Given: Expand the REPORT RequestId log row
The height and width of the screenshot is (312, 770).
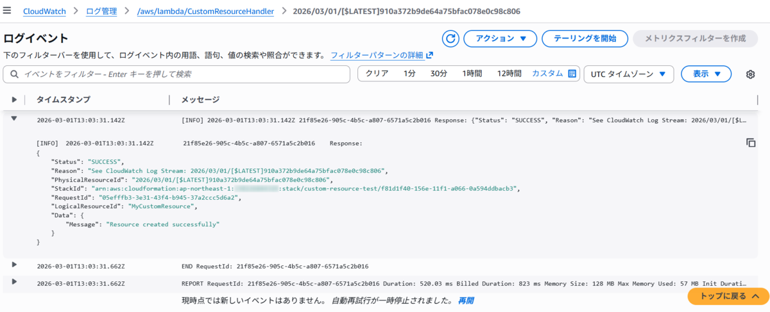Looking at the screenshot, I should 14,283.
